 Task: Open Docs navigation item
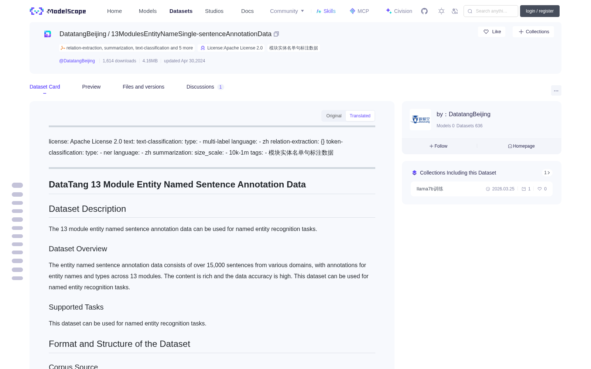(247, 11)
